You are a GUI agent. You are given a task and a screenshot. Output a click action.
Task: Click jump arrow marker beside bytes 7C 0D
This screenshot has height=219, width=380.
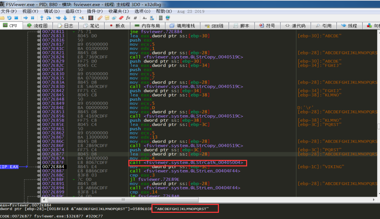coord(74,179)
